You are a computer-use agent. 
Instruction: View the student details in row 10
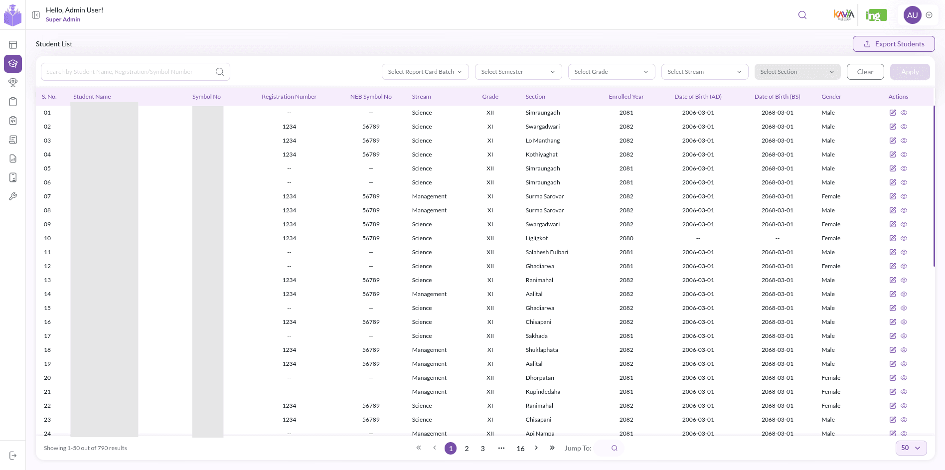tap(904, 238)
